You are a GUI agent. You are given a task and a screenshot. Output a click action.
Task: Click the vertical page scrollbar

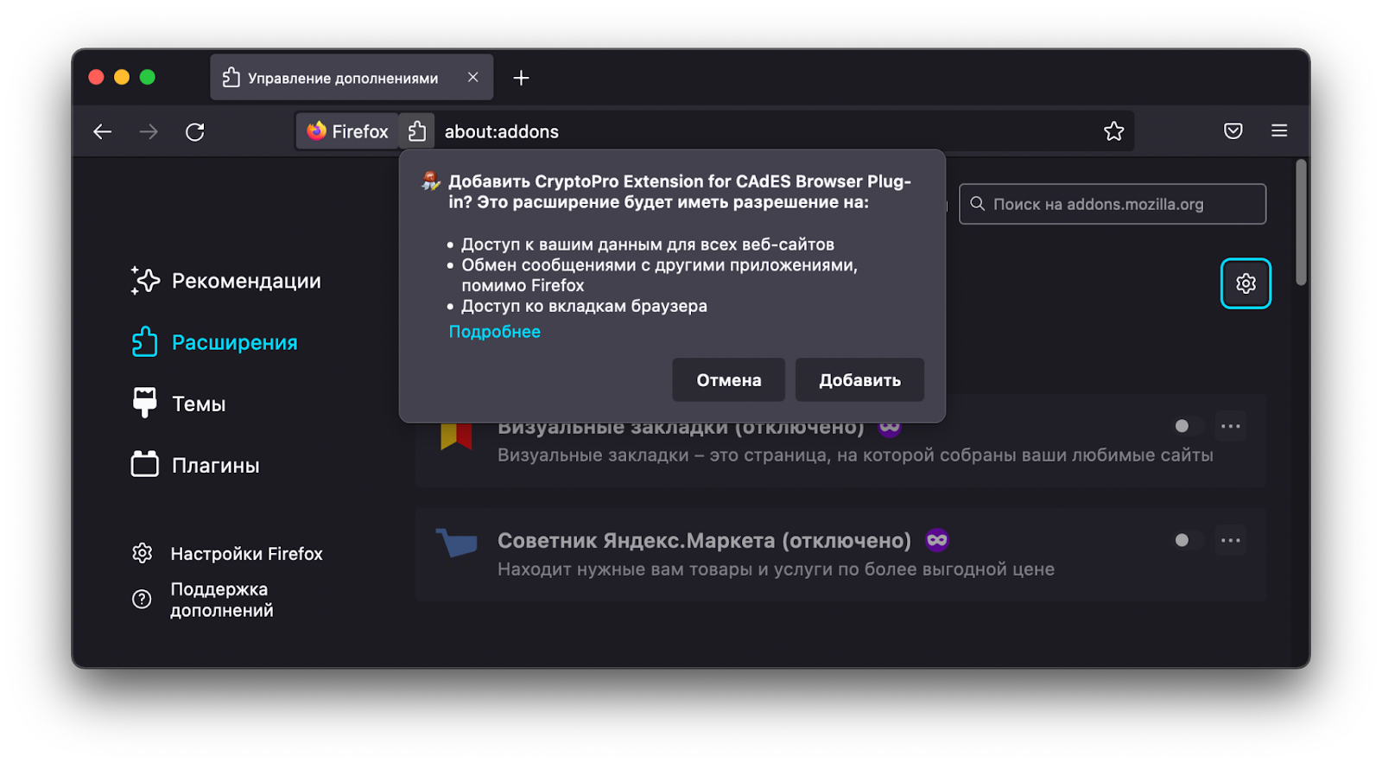click(x=1301, y=223)
